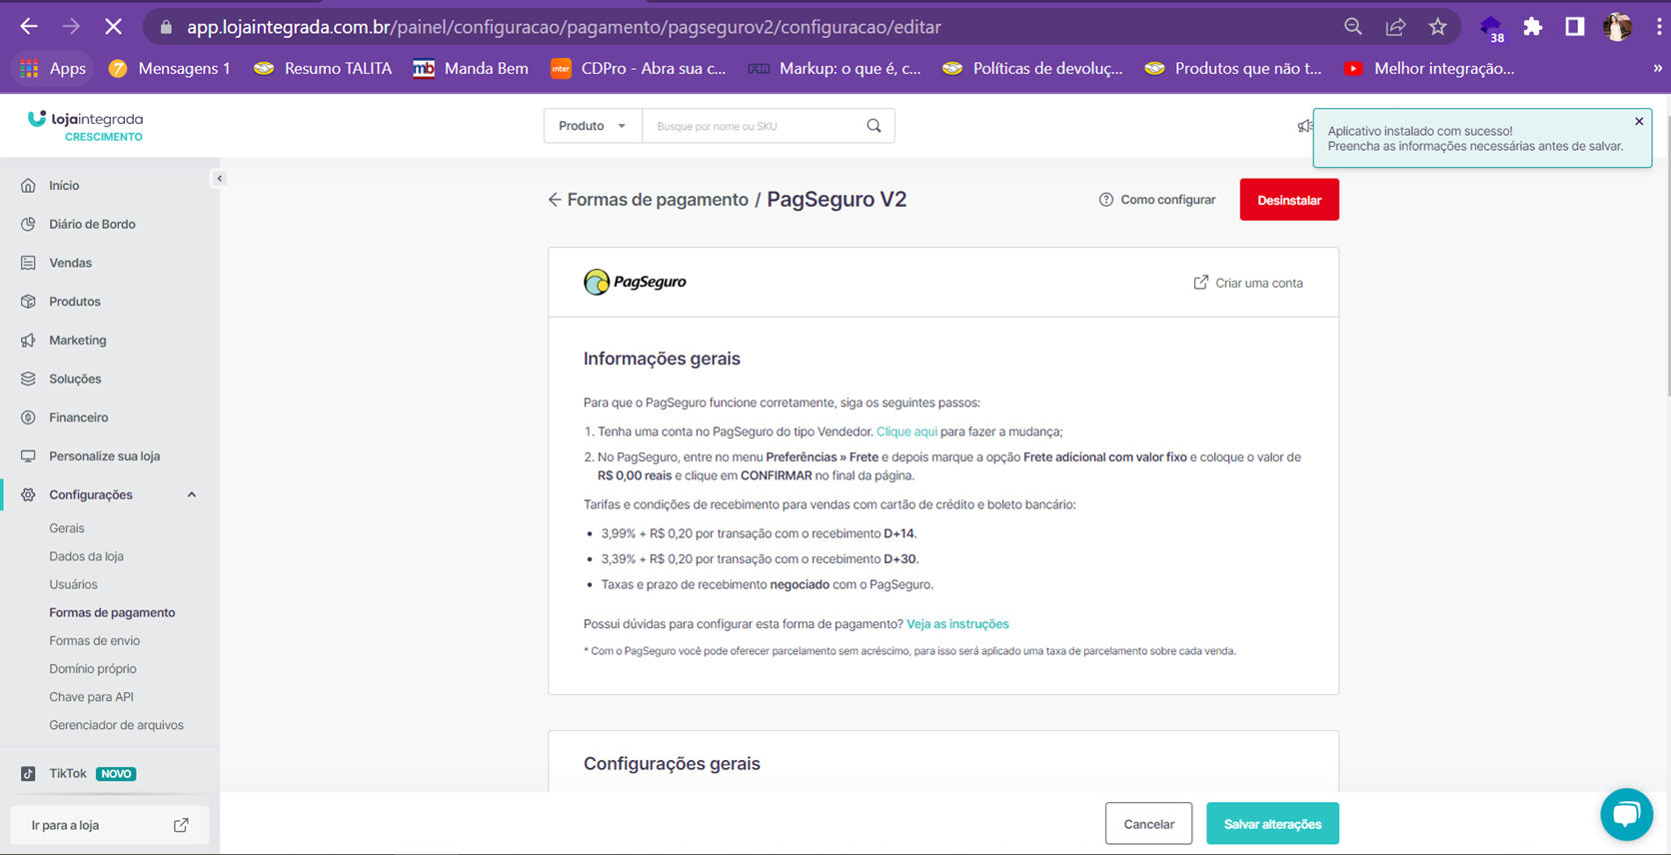Select Formas de envio submenu item
1671x855 pixels.
pos(94,640)
